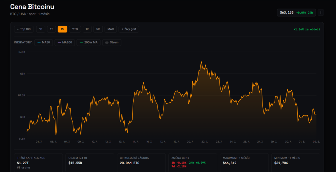The height and width of the screenshot is (172, 336).
Task: Show the MAX time range
Action: [111, 29]
